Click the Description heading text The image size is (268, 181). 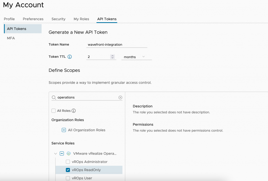click(x=143, y=106)
